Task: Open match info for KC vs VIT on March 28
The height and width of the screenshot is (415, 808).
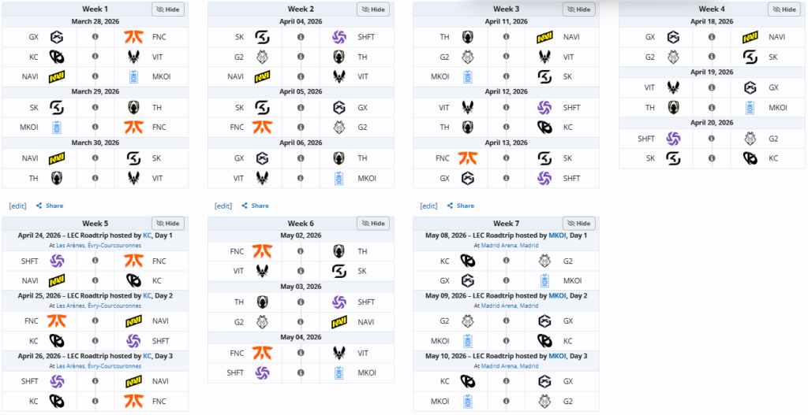Action: [x=95, y=57]
